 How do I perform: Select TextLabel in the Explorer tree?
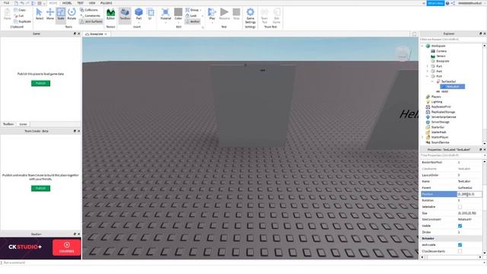453,86
